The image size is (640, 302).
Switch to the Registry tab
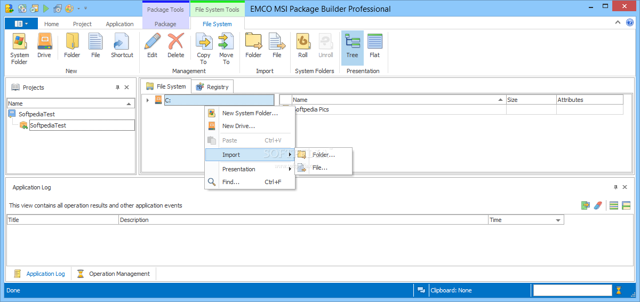coord(212,86)
